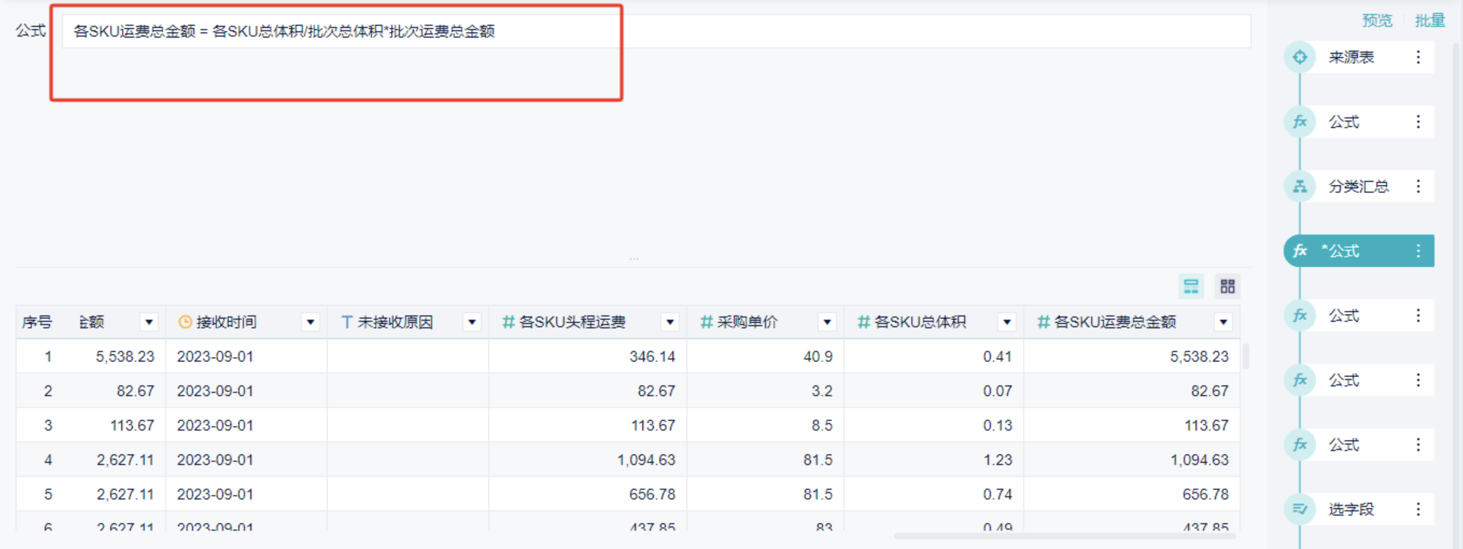1463x549 pixels.
Task: Open dropdown of 各SKU头程运费 column
Action: pos(670,322)
